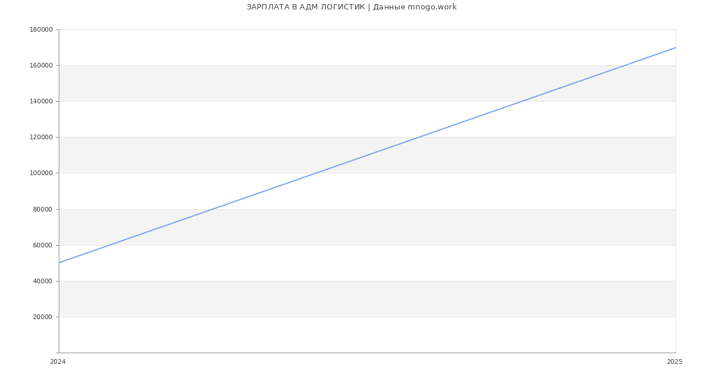
Task: Click the 140000 y-axis label
Action: point(41,102)
